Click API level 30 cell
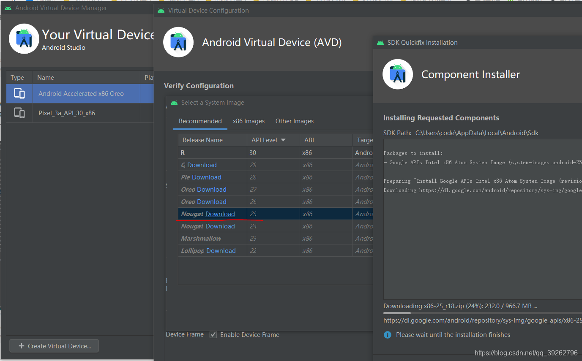582x361 pixels. click(273, 153)
